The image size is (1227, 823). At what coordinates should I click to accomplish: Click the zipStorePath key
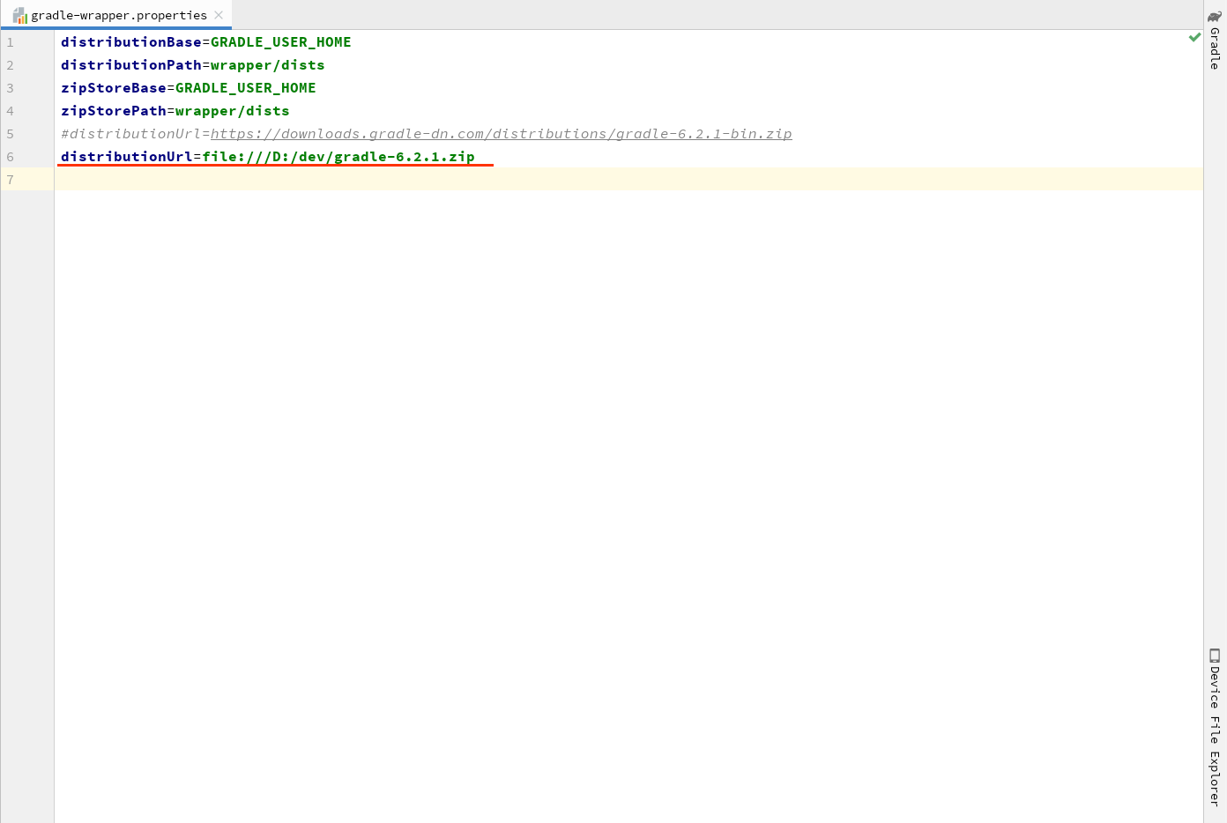114,111
